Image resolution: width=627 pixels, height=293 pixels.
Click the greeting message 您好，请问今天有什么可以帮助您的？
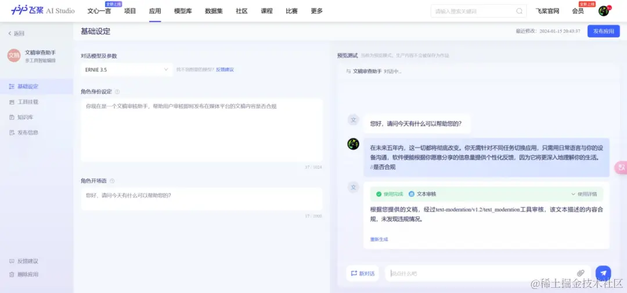pos(416,123)
